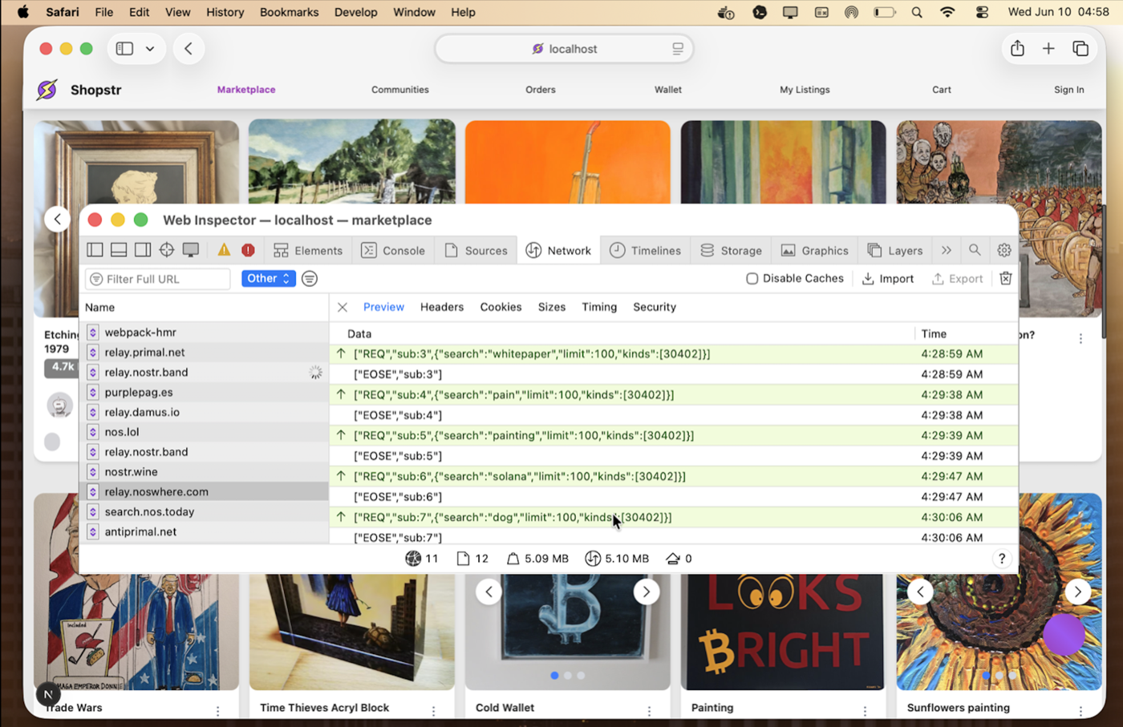
Task: Switch to the Timelines tab
Action: point(645,251)
